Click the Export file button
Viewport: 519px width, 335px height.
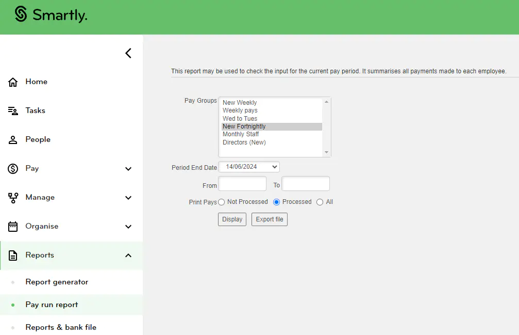pyautogui.click(x=269, y=219)
